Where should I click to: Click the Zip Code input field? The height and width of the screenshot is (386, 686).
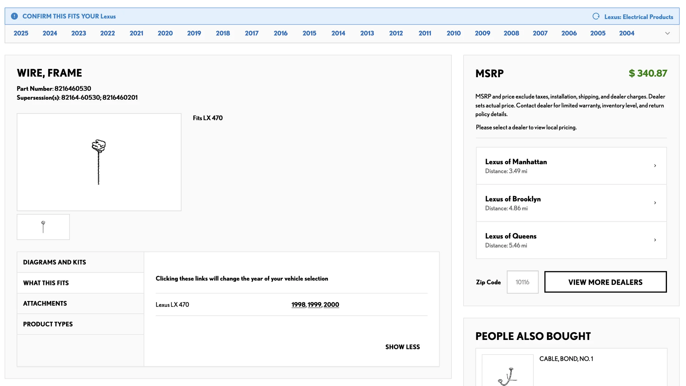(522, 282)
